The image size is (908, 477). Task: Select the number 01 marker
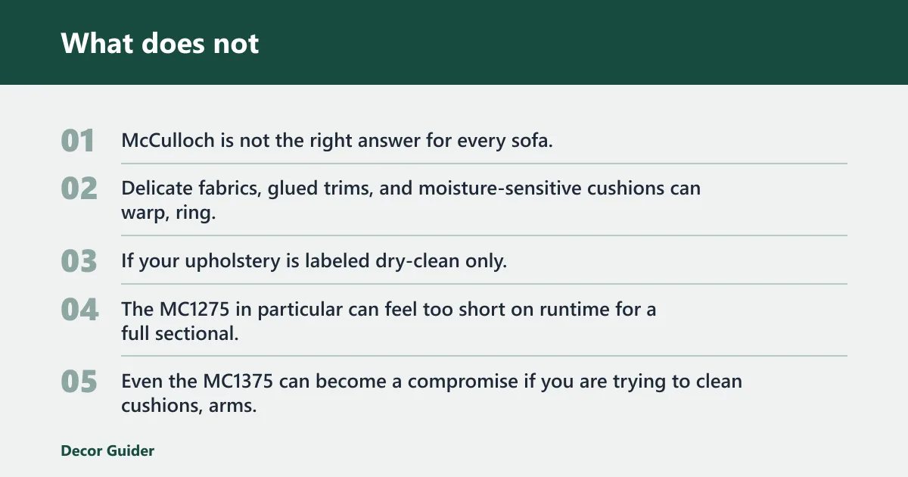[x=78, y=141]
